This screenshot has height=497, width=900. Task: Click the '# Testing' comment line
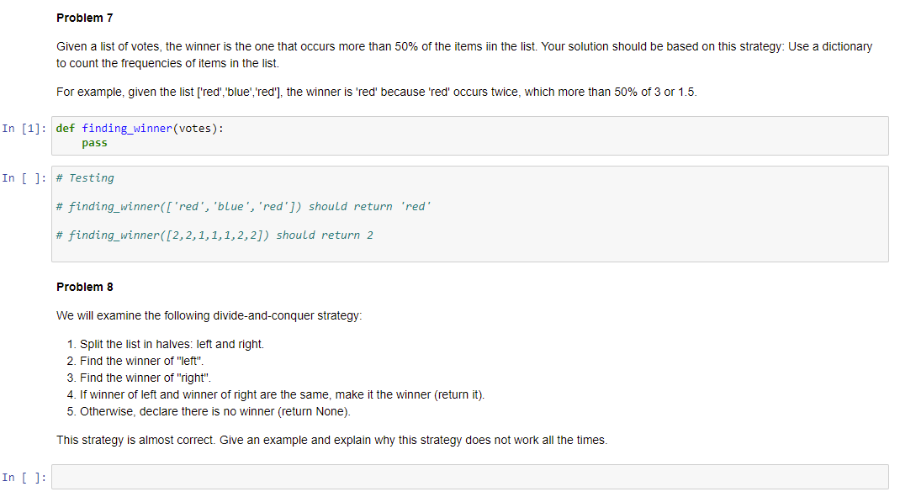(85, 178)
